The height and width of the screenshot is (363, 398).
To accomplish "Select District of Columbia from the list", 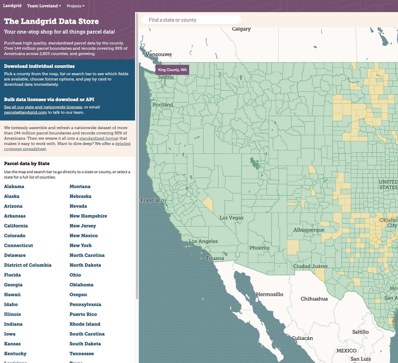I will (x=28, y=265).
